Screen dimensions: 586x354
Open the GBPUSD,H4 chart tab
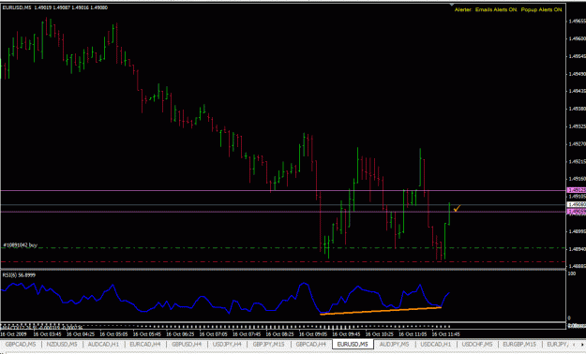click(187, 344)
